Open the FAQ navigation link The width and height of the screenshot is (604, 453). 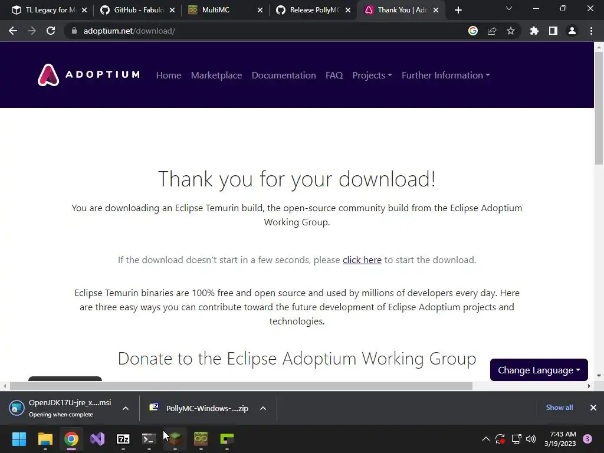click(x=334, y=75)
